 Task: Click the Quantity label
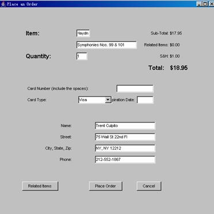pos(39,56)
